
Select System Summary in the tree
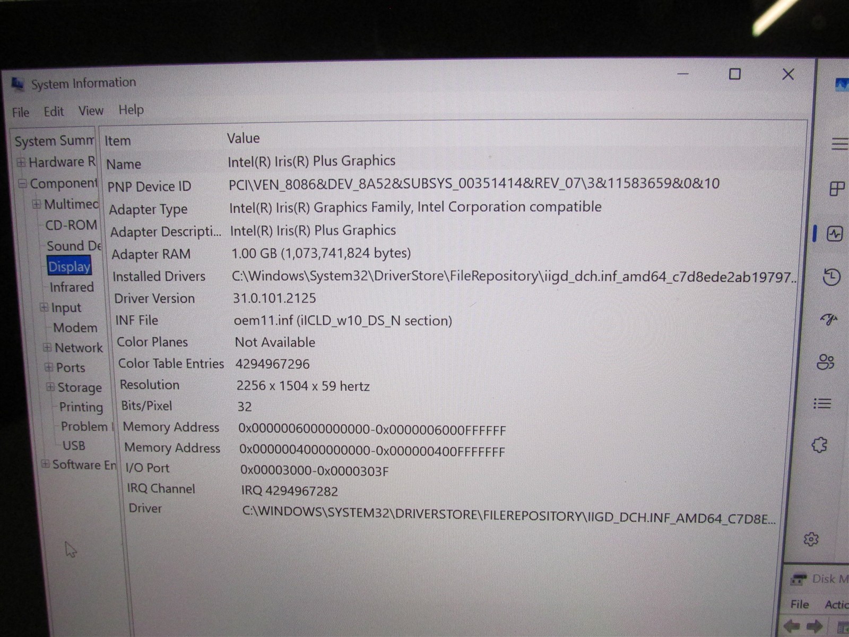[x=54, y=141]
